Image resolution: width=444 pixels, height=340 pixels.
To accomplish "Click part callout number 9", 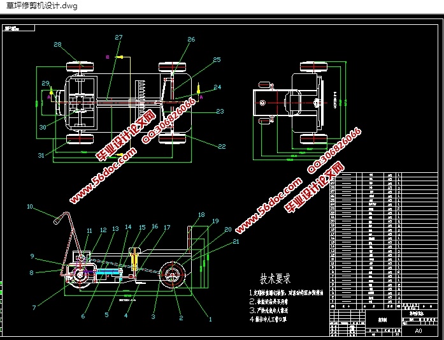I will click(x=32, y=256).
